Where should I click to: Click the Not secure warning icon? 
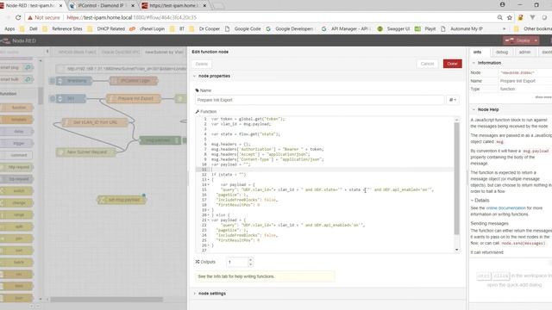30,17
